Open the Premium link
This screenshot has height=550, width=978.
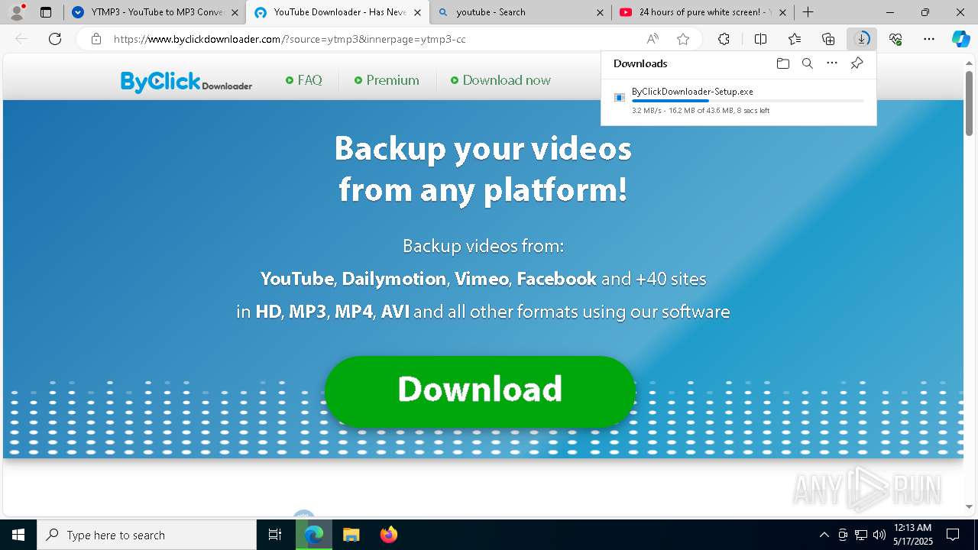(x=387, y=80)
